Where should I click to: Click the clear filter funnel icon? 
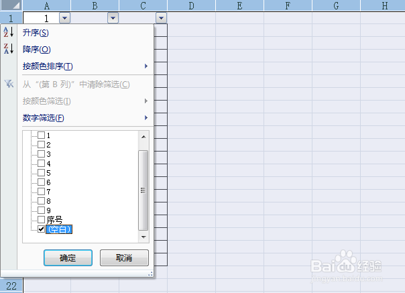pyautogui.click(x=9, y=84)
